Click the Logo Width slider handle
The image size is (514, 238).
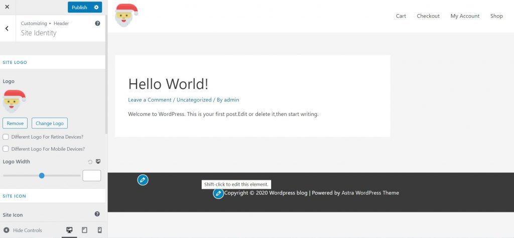(x=42, y=175)
